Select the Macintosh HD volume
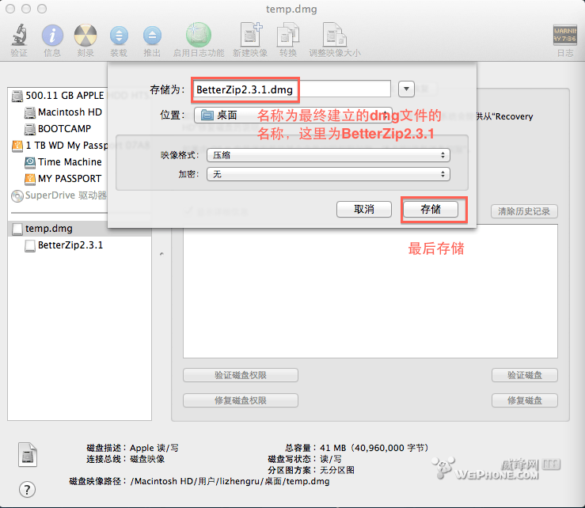The image size is (585, 508). (x=63, y=112)
